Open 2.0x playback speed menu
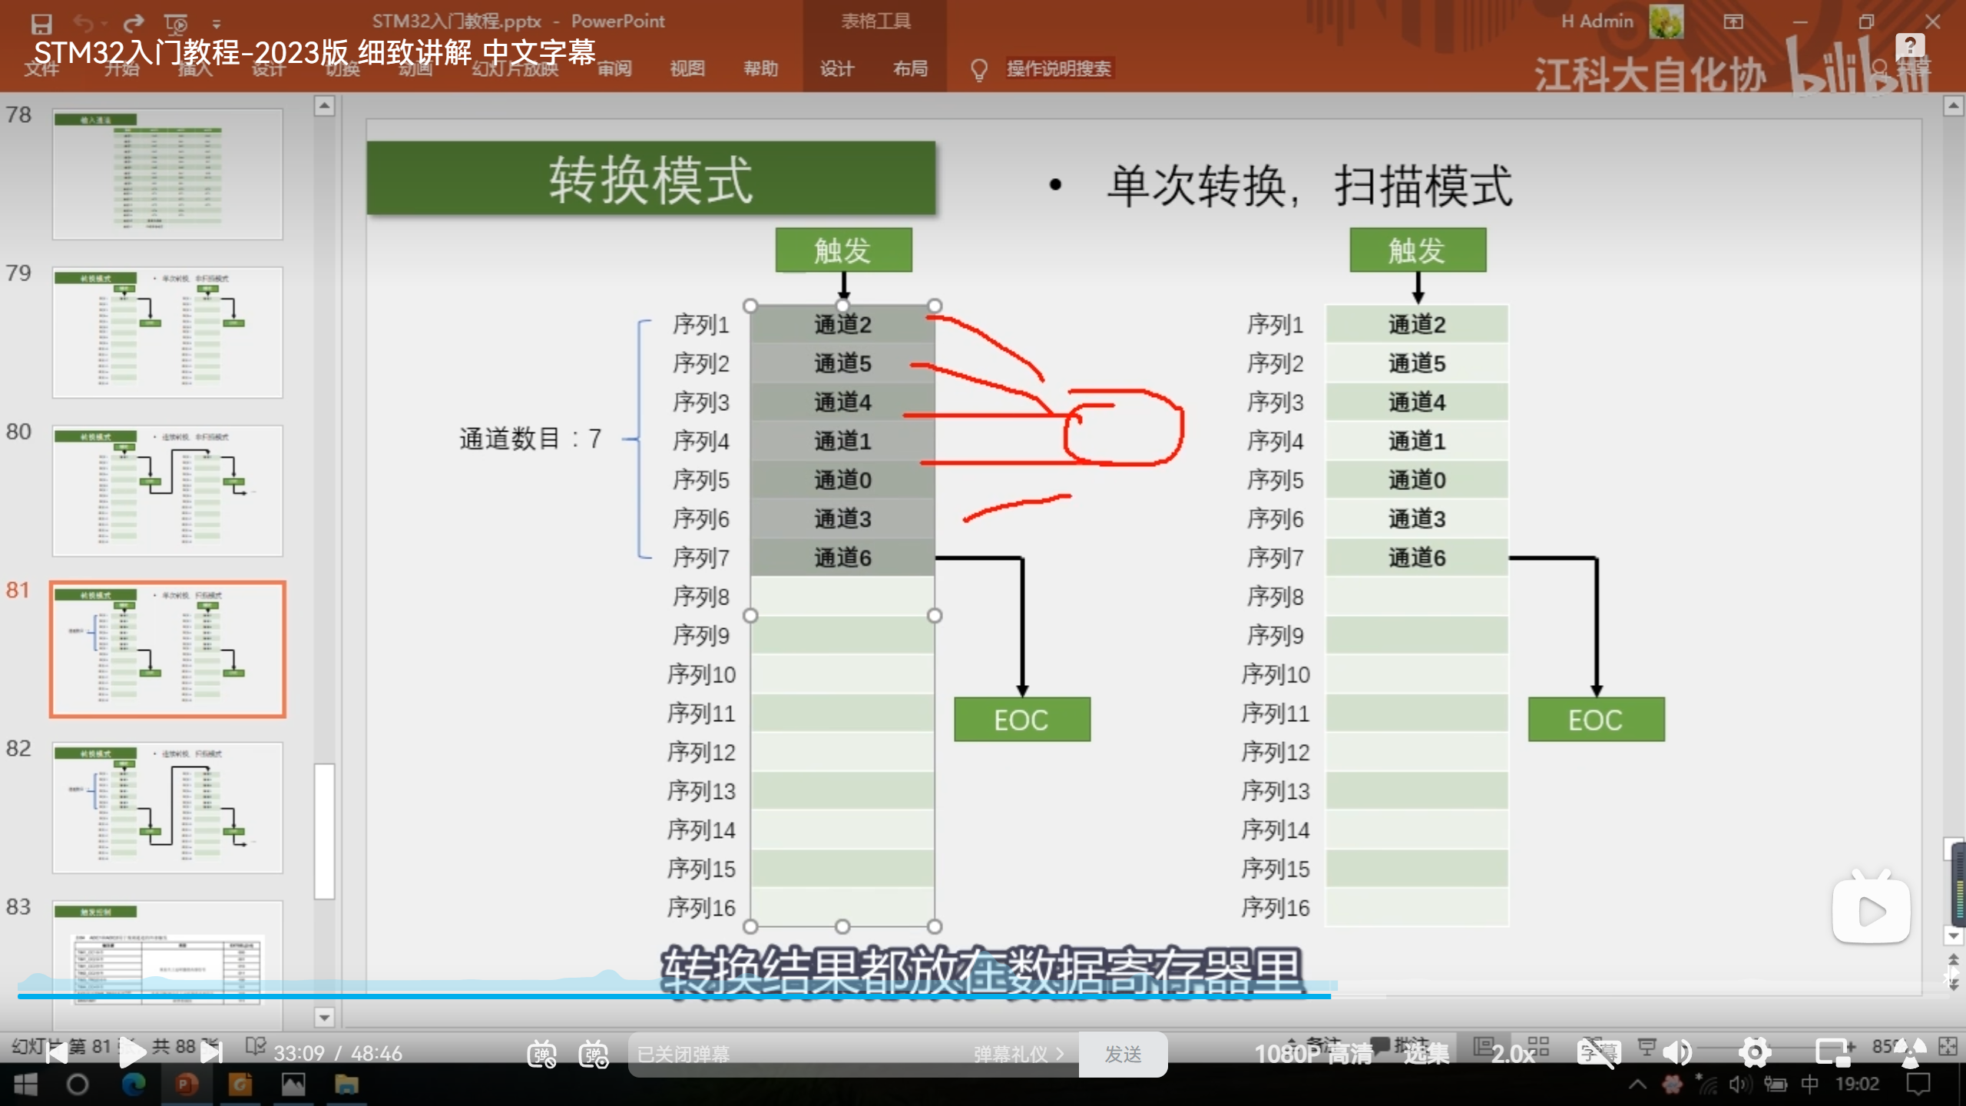Screen dimensions: 1966x1106 click(x=1512, y=1054)
